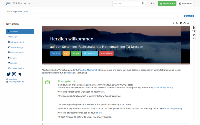
Task: Click the Anmelden button
Action: coord(185,3)
